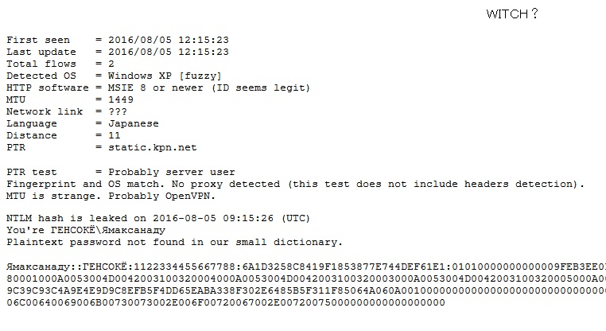
Task: Click the MTU value 1449
Action: point(121,99)
